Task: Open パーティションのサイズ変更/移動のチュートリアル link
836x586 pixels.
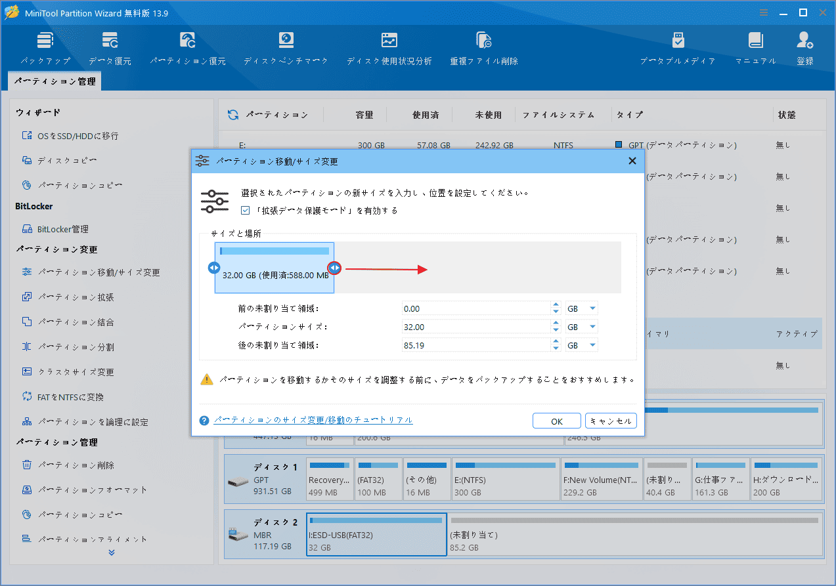Action: pos(313,420)
